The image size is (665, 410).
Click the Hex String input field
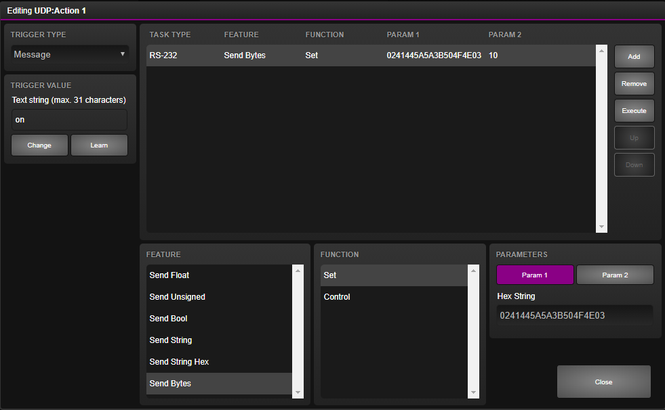pos(575,316)
